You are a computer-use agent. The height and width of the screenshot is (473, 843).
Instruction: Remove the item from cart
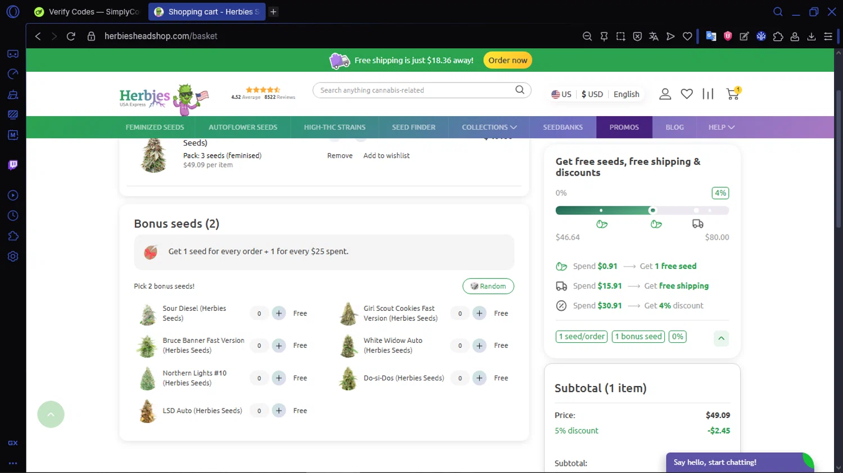coord(340,155)
